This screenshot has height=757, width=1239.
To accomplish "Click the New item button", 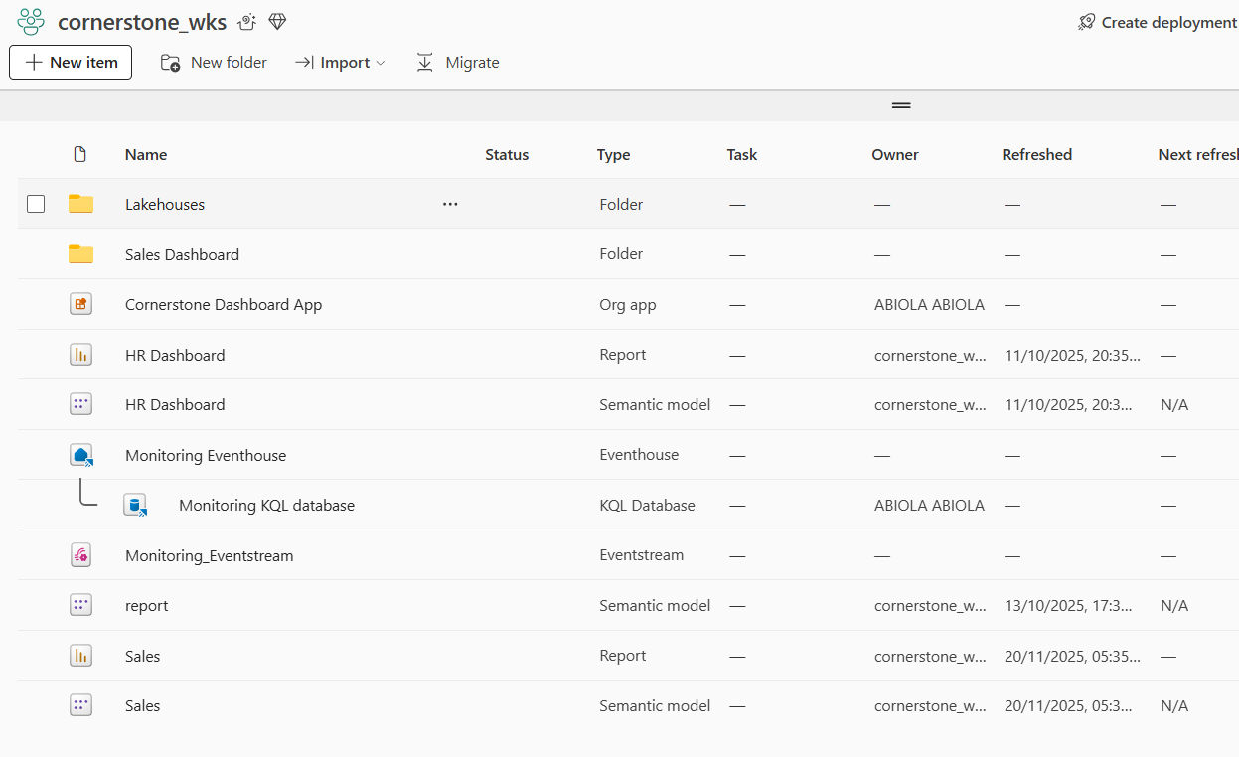I will (x=71, y=63).
